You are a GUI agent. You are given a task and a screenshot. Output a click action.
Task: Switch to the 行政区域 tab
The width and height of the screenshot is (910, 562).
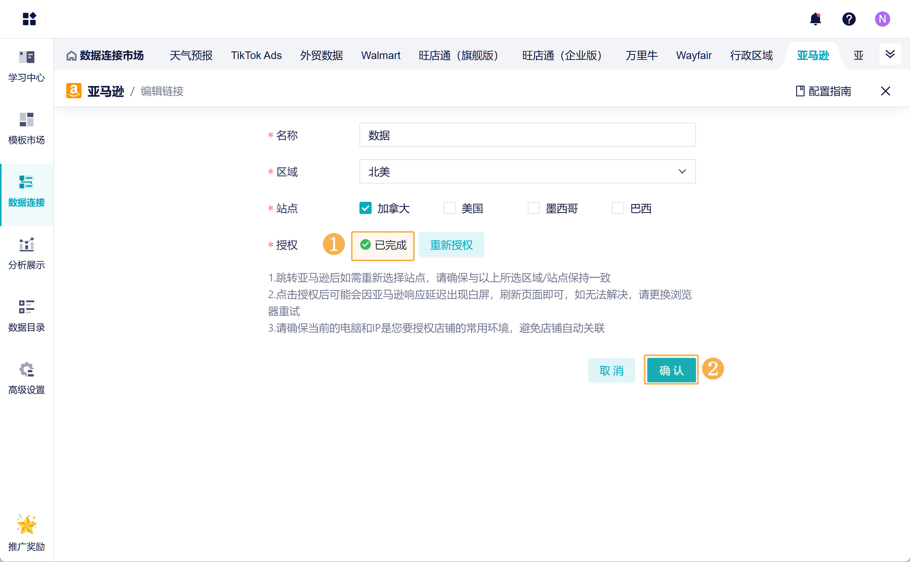(752, 56)
